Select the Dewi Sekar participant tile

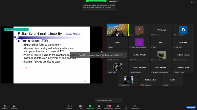coord(183,42)
